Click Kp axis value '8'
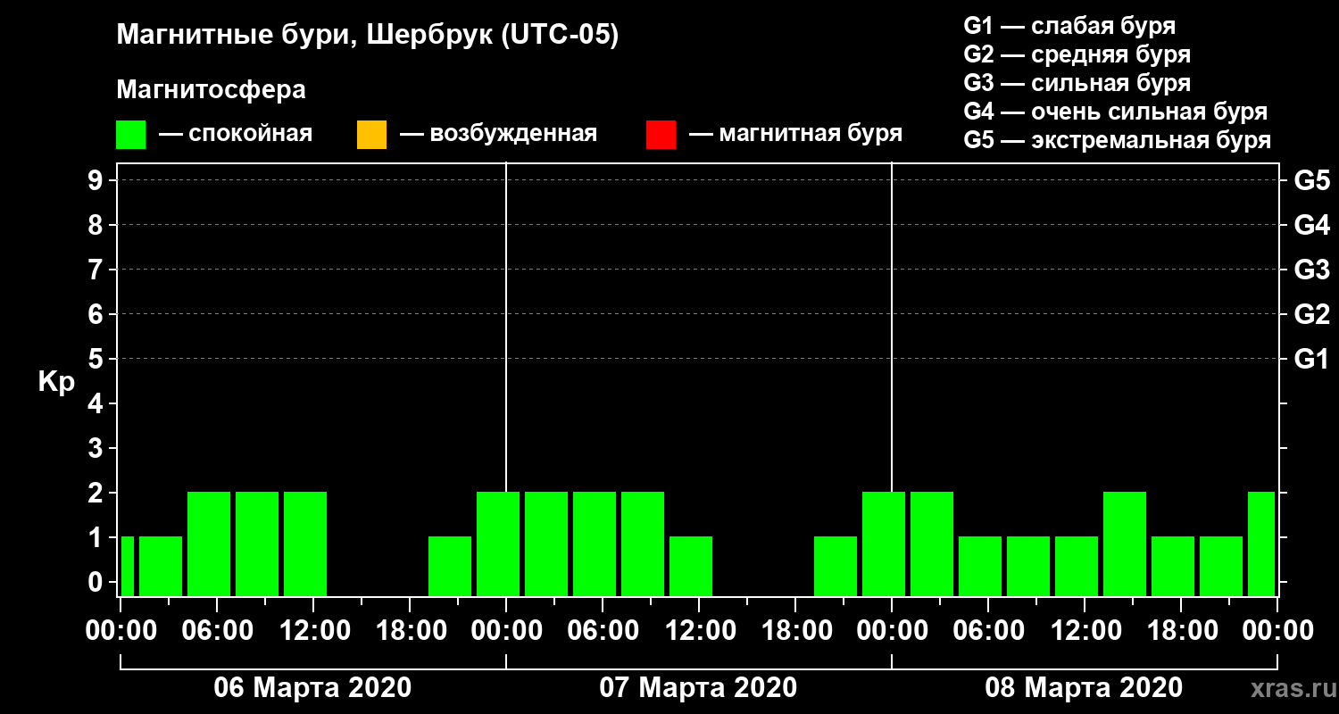 pos(97,225)
